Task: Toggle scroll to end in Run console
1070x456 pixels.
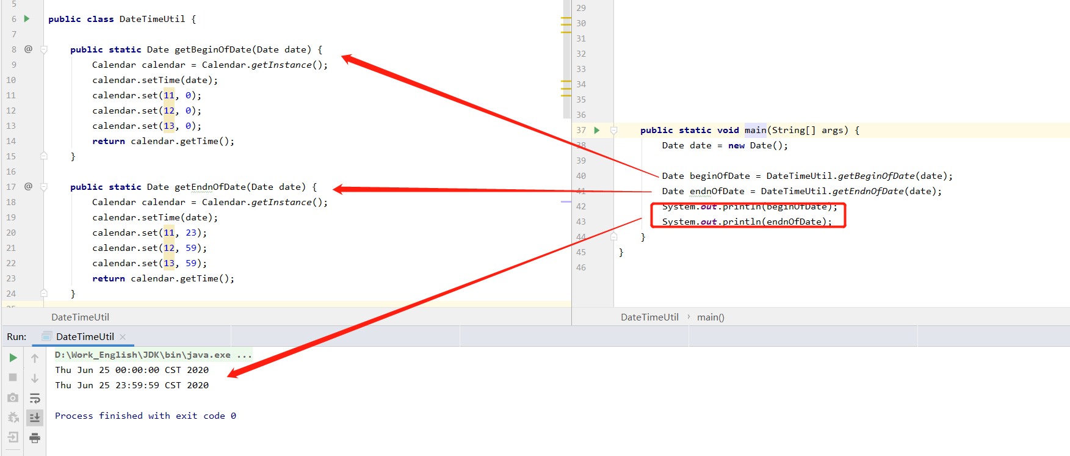Action: coord(35,418)
